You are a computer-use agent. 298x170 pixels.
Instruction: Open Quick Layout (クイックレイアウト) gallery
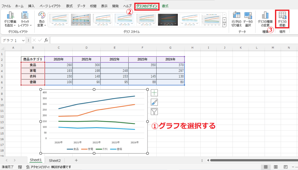point(25,19)
